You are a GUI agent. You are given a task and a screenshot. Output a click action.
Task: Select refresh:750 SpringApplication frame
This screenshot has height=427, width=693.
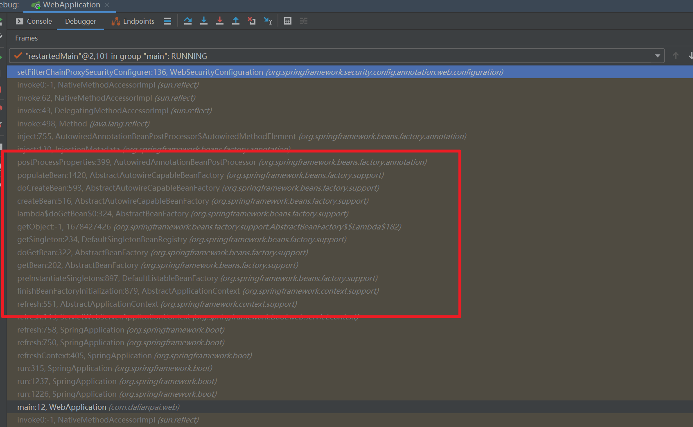(350, 343)
